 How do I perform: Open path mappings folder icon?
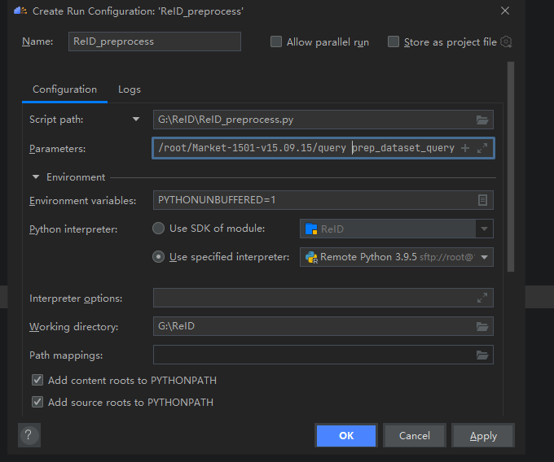coord(483,355)
